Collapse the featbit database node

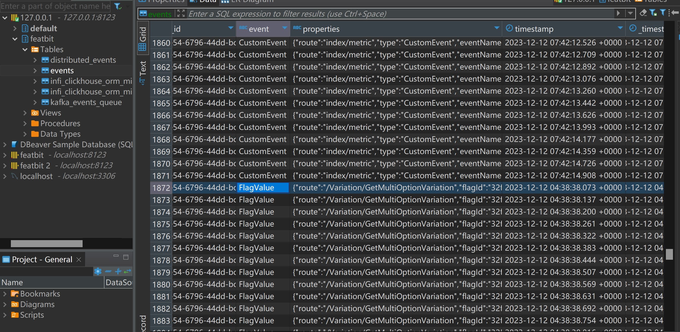(15, 39)
